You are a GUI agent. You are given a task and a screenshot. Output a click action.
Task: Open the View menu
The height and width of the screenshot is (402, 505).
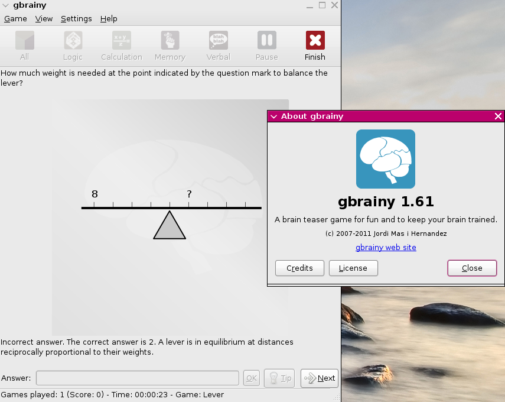44,19
